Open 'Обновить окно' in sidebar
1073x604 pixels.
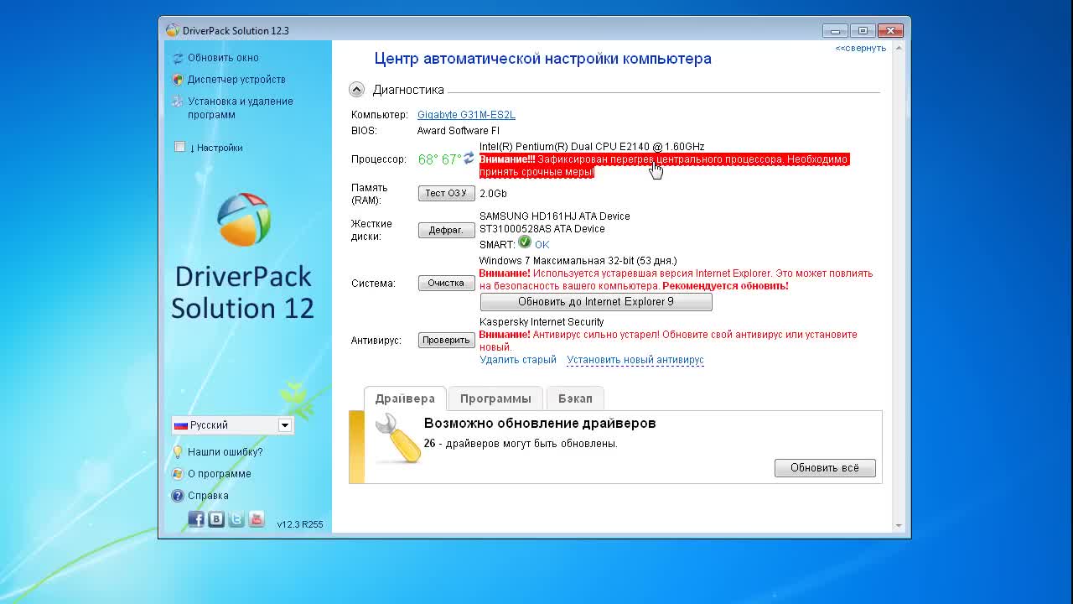tap(223, 58)
